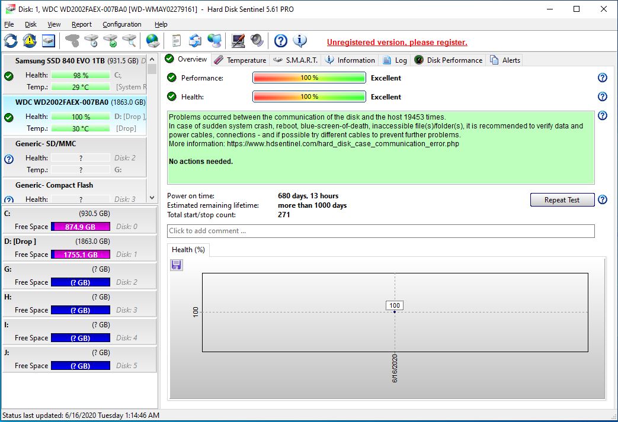Click the Performance 100 % gradient bar
Screen dimensions: 618x422
tap(309, 78)
